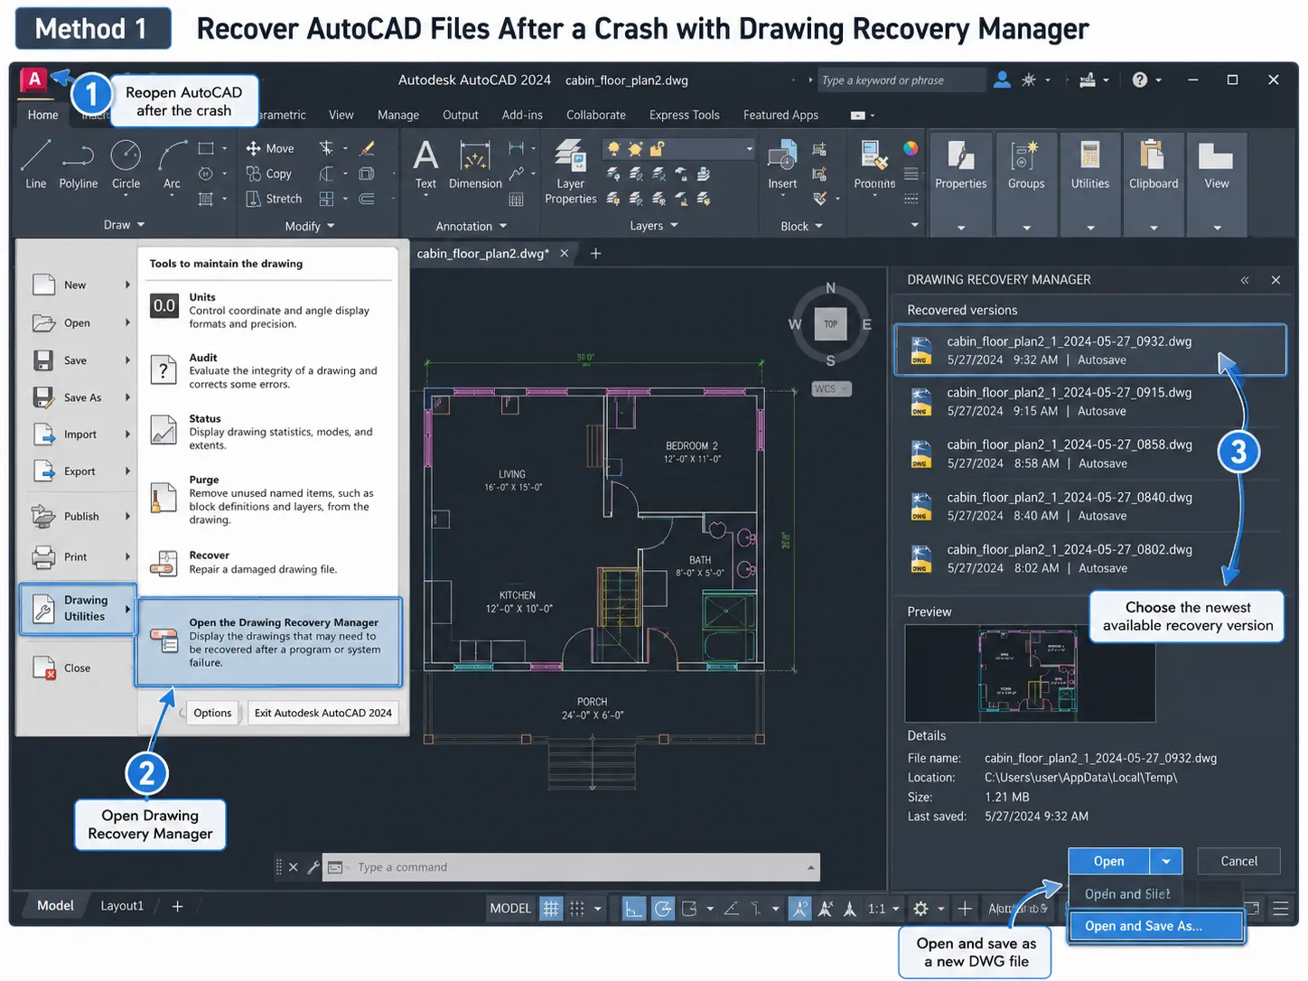Screen dimensions: 1308x981
Task: Toggle grid display in status bar
Action: tap(551, 908)
